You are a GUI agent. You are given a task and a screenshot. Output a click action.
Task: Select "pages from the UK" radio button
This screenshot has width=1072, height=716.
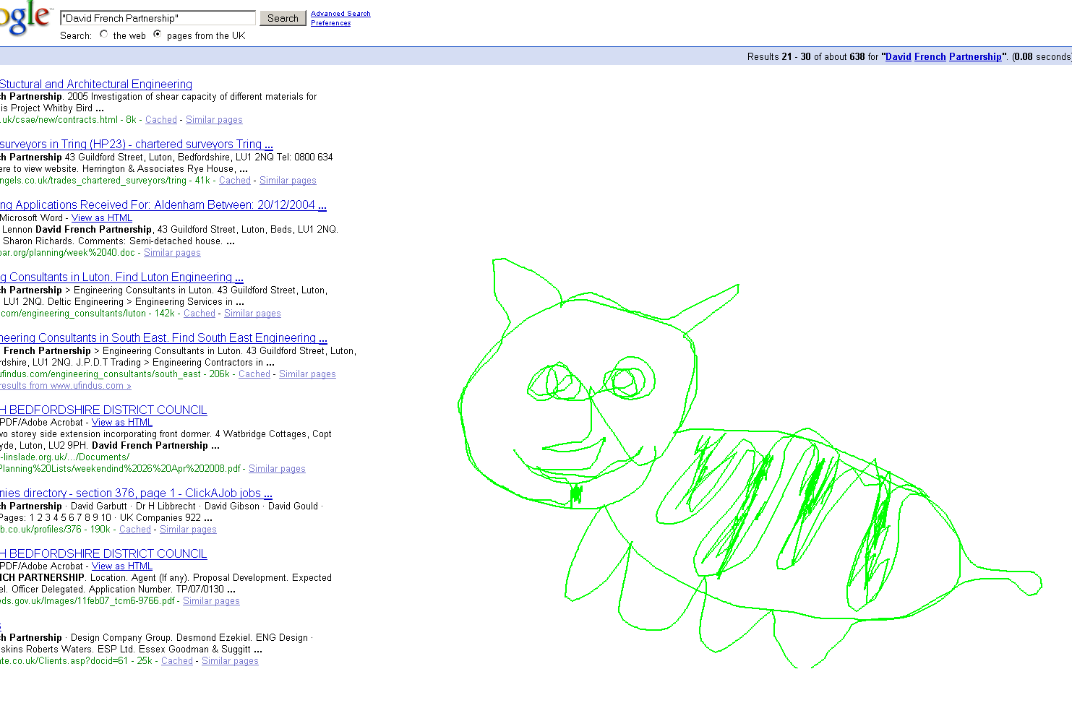(x=157, y=33)
